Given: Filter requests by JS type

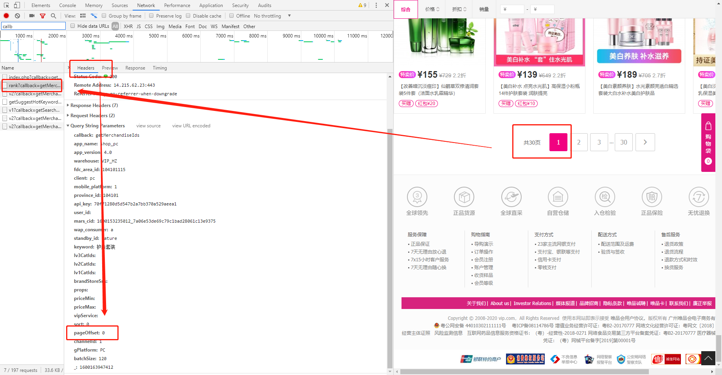Looking at the screenshot, I should 139,27.
